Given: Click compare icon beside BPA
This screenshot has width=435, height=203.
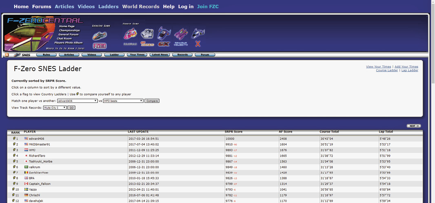Looking at the screenshot, I should point(14,178).
